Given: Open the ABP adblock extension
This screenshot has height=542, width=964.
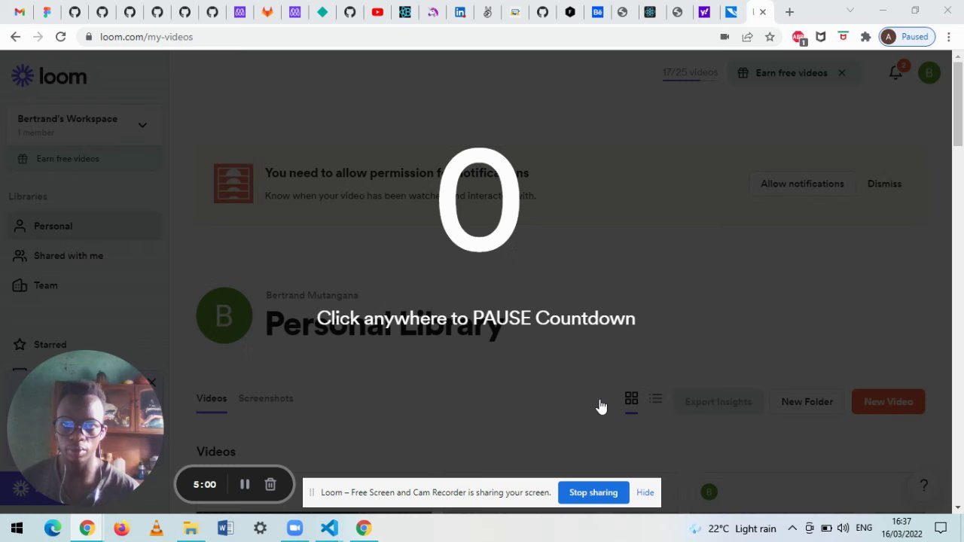Looking at the screenshot, I should [798, 37].
